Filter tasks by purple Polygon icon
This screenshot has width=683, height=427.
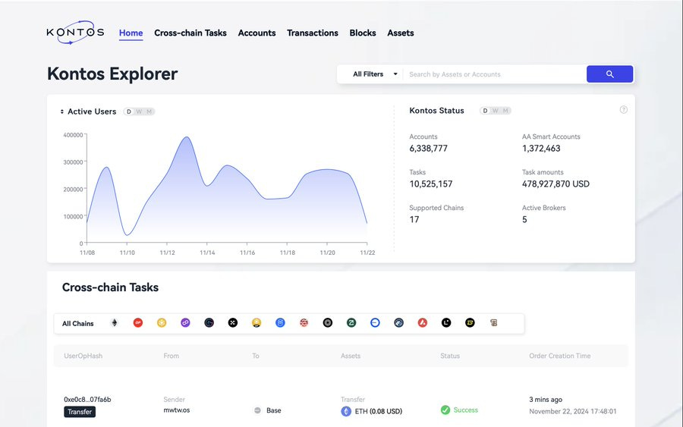click(x=186, y=323)
